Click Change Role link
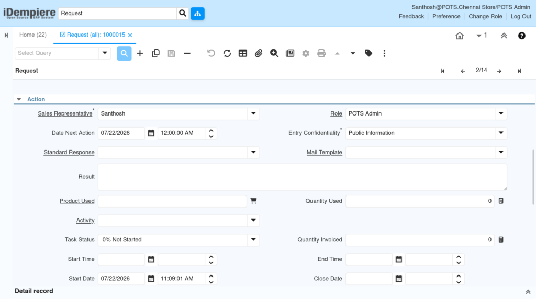The width and height of the screenshot is (536, 299). coord(485,16)
